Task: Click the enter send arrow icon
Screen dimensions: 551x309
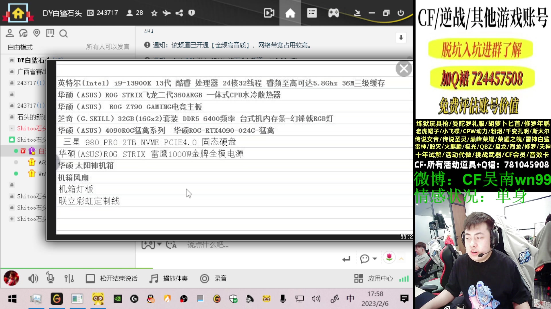Action: point(346,259)
